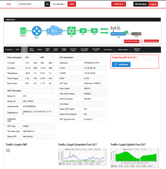Click the green bidirectional arrows icon

point(104,31)
